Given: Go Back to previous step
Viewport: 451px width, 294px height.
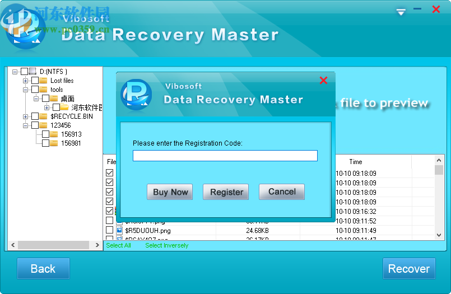Looking at the screenshot, I should coord(43,268).
